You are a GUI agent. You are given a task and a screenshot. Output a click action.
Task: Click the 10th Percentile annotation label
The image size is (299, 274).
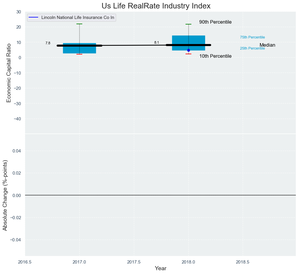(x=215, y=56)
